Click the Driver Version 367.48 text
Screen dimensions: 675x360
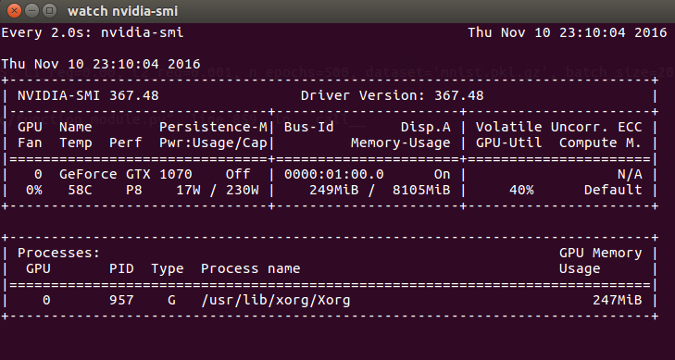click(x=392, y=95)
